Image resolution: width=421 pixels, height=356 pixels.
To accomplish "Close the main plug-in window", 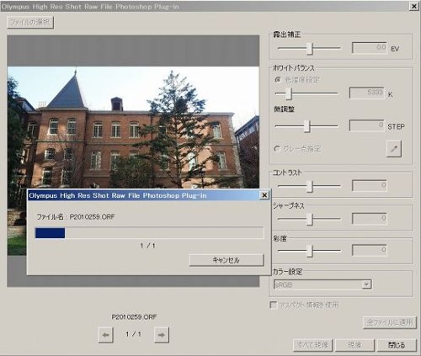I will (x=414, y=6).
